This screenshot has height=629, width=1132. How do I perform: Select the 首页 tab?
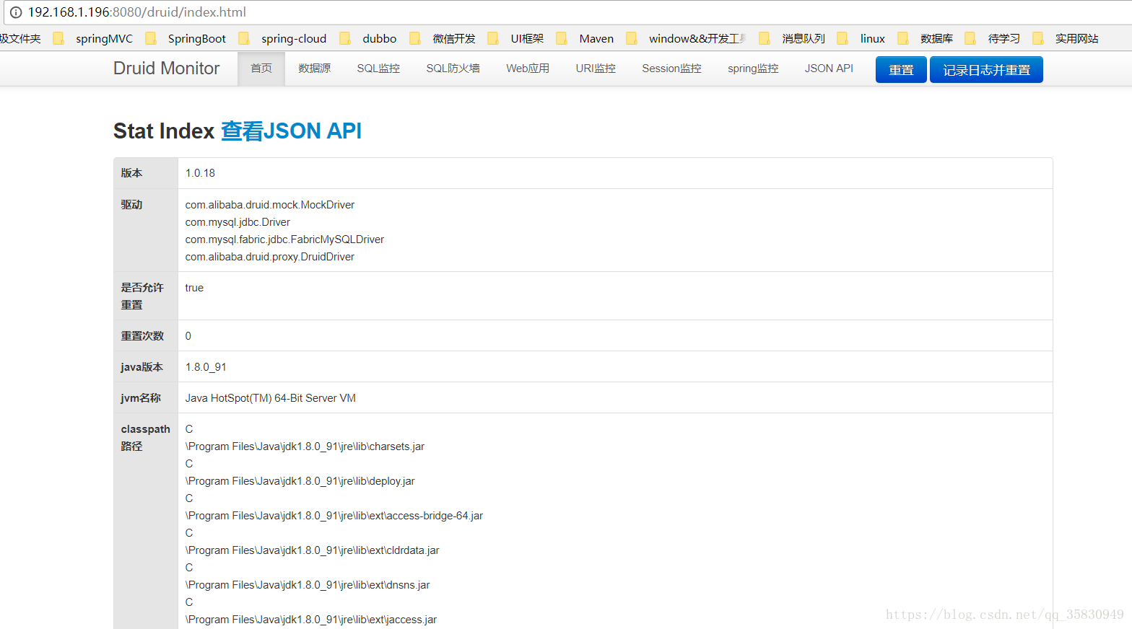(x=261, y=69)
